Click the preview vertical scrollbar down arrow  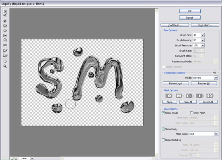click(156, 155)
